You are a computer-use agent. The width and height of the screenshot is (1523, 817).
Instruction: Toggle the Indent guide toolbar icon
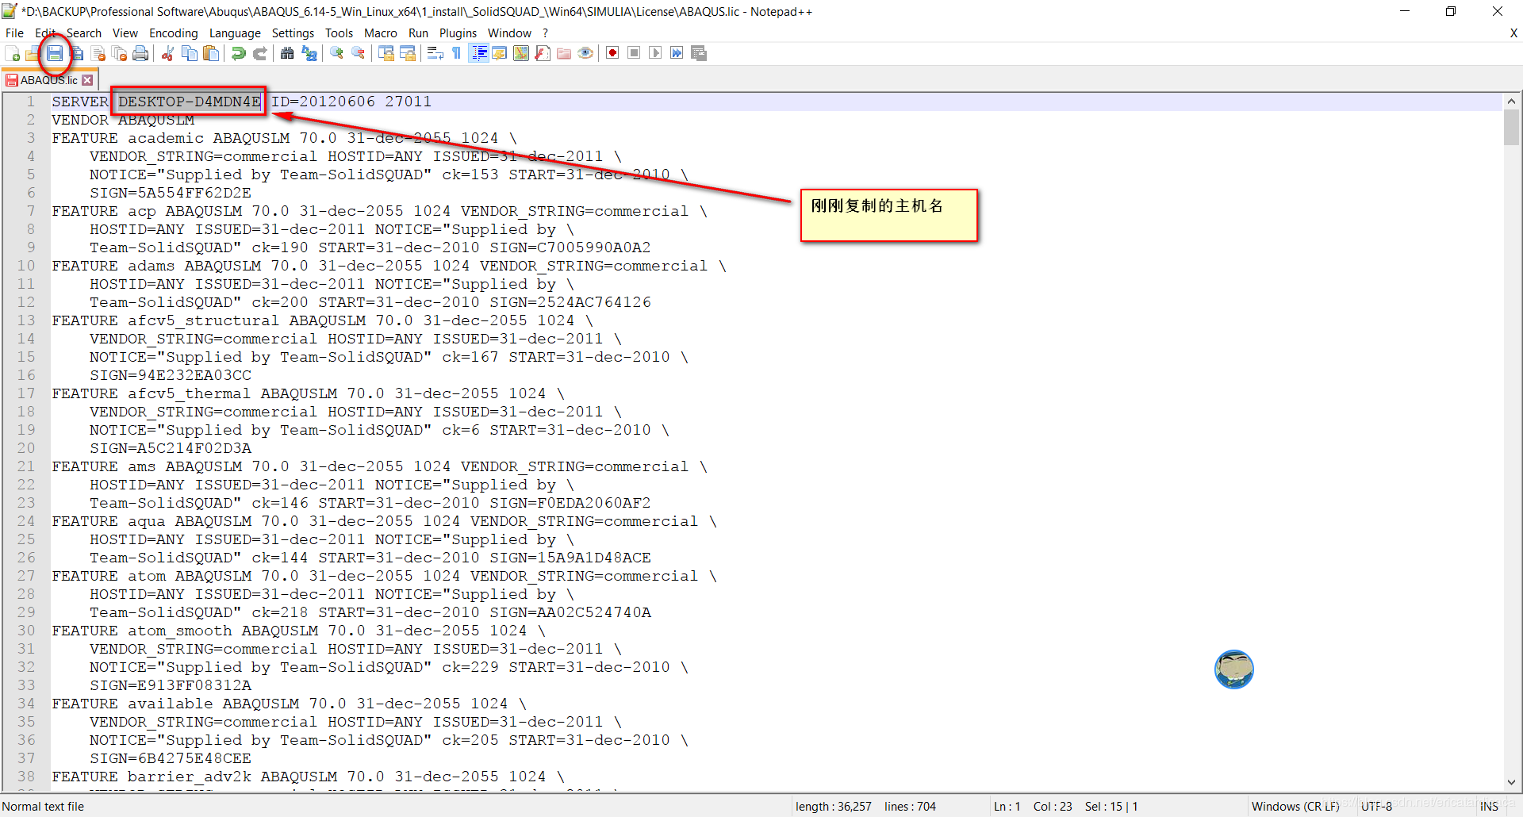point(478,53)
